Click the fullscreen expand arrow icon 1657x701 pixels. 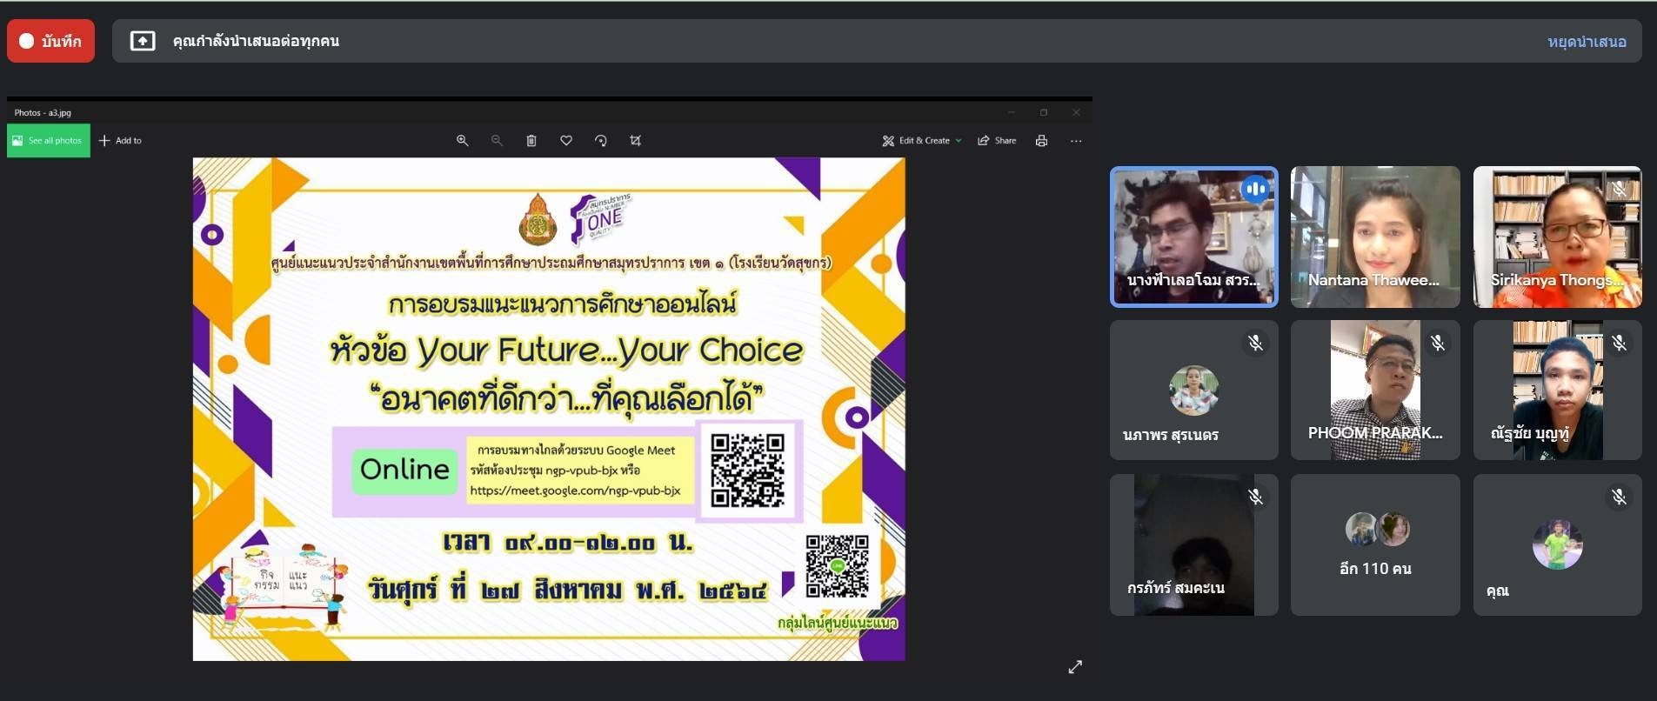[1075, 667]
